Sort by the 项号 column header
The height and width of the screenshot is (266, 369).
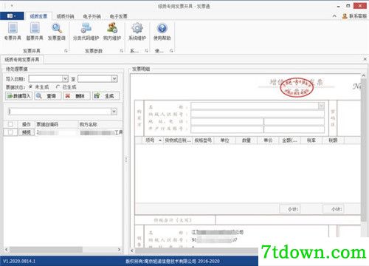pyautogui.click(x=153, y=140)
